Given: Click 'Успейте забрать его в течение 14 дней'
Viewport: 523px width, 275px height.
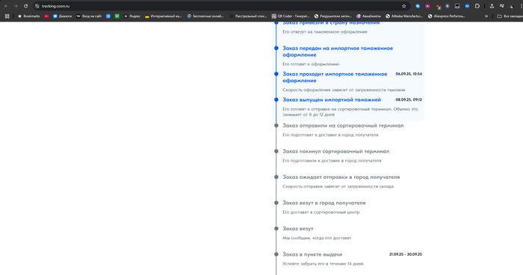Looking at the screenshot, I should click(x=324, y=264).
